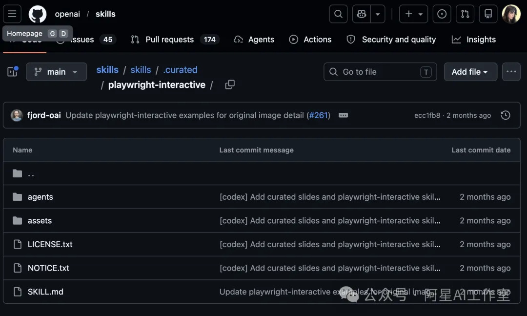527x316 pixels.
Task: Open fjord-oai author profile link
Action: click(44, 115)
